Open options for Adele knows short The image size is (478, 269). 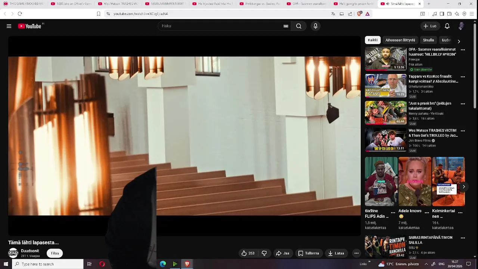427,213
